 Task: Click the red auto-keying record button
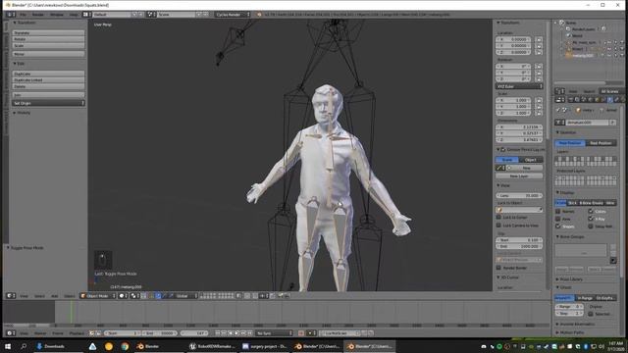point(301,333)
